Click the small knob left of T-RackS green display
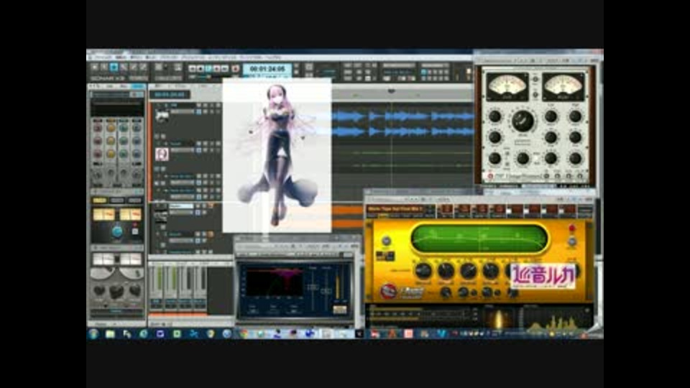 click(386, 241)
